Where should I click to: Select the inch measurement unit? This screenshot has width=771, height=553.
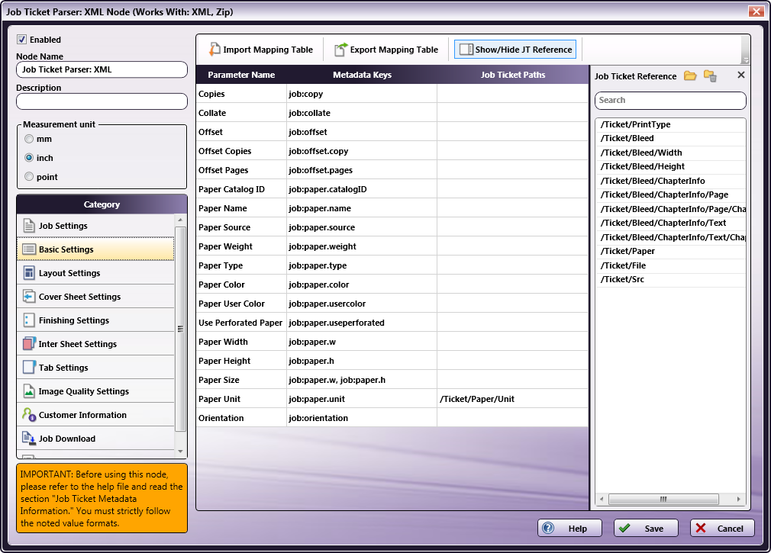coord(29,158)
